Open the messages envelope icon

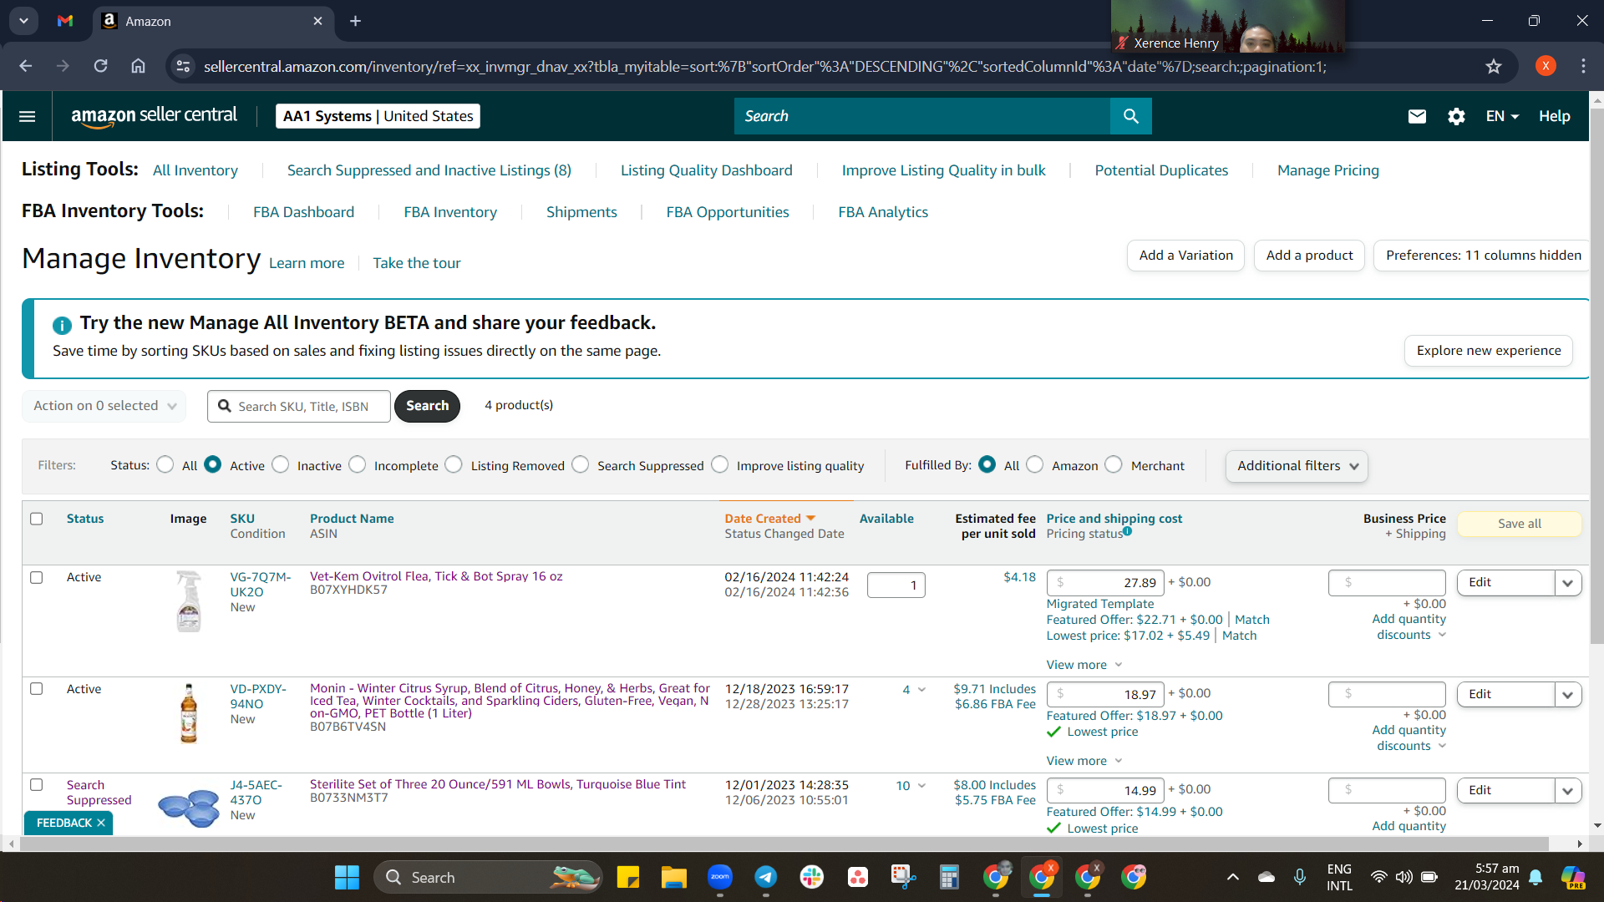[1417, 116]
